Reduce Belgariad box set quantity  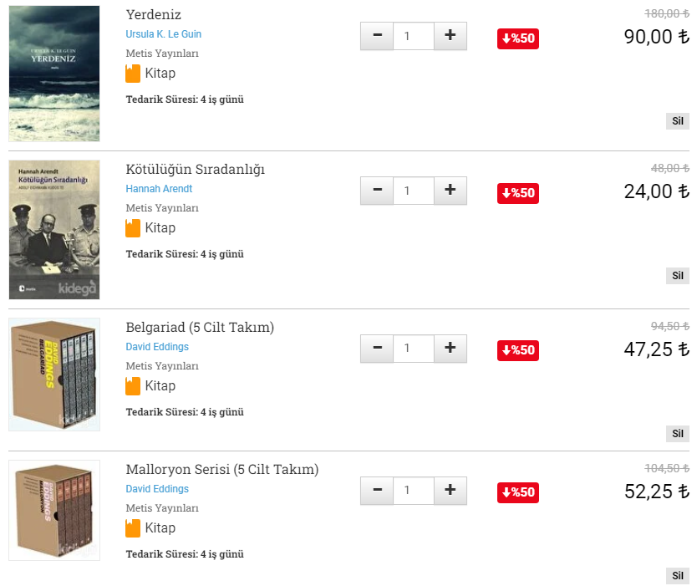(377, 349)
